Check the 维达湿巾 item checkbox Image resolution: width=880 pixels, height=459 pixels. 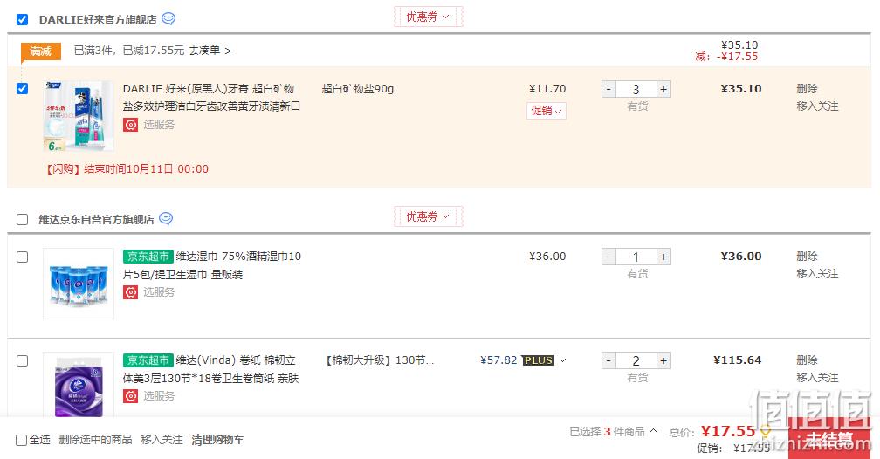22,257
